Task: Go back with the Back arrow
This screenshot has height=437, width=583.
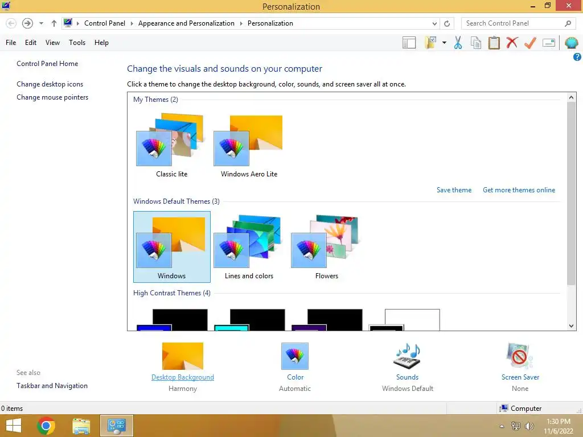Action: click(x=11, y=23)
